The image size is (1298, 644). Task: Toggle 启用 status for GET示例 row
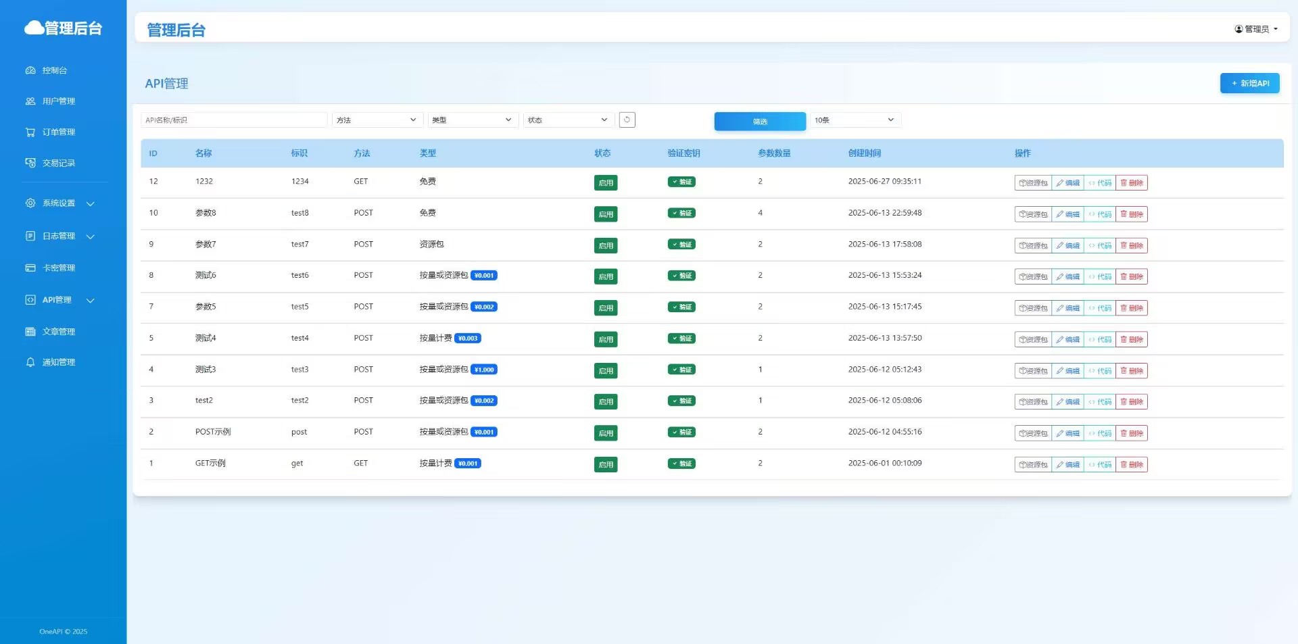click(x=605, y=464)
